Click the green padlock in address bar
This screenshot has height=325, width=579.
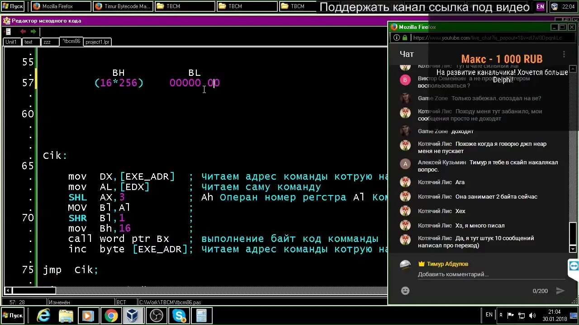pyautogui.click(x=405, y=38)
